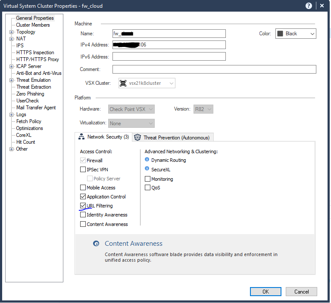331x303 pixels.
Task: Expand the ICAP Server tree node
Action: (x=11, y=66)
